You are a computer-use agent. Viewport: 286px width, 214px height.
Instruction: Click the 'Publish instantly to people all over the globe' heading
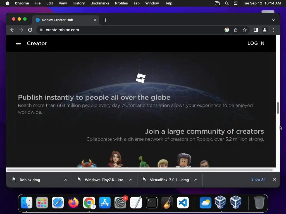pyautogui.click(x=94, y=98)
